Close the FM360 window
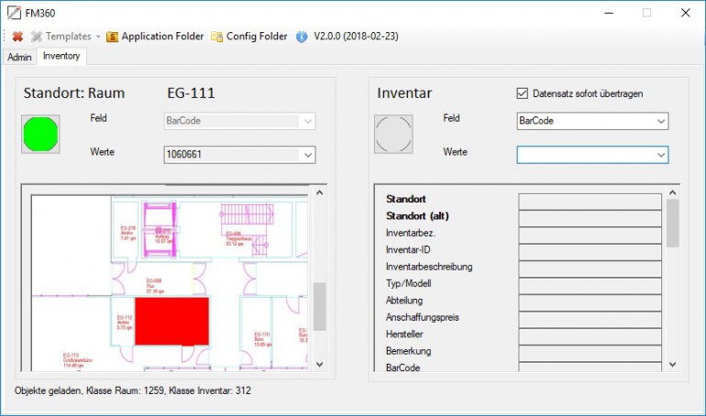This screenshot has height=416, width=706. pos(685,13)
